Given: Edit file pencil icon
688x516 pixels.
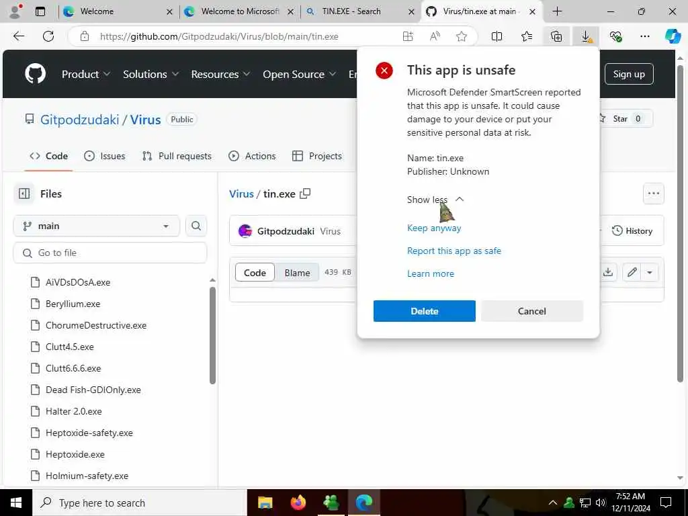Looking at the screenshot, I should pyautogui.click(x=632, y=273).
